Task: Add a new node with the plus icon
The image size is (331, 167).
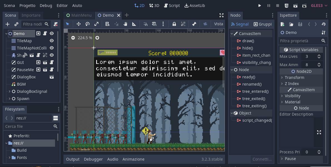Action: 7,24
